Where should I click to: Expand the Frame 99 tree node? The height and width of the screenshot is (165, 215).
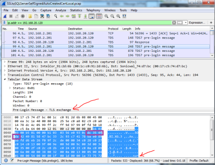coord(5,62)
